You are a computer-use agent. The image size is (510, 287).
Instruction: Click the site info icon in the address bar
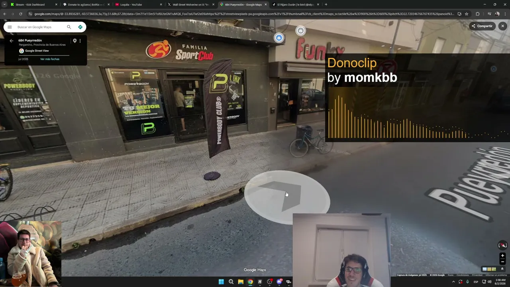tap(30, 14)
